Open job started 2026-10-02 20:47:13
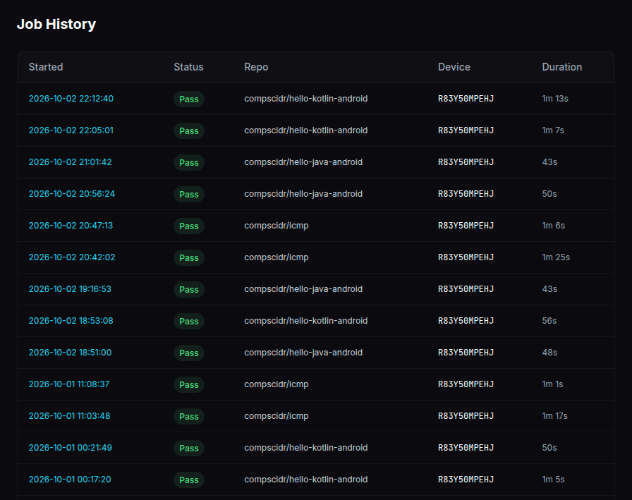This screenshot has height=500, width=632. click(71, 226)
